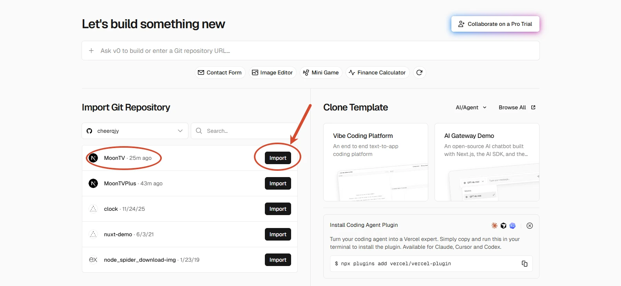Select the Finance Calculator suggestion
This screenshot has width=621, height=286.
tap(377, 72)
